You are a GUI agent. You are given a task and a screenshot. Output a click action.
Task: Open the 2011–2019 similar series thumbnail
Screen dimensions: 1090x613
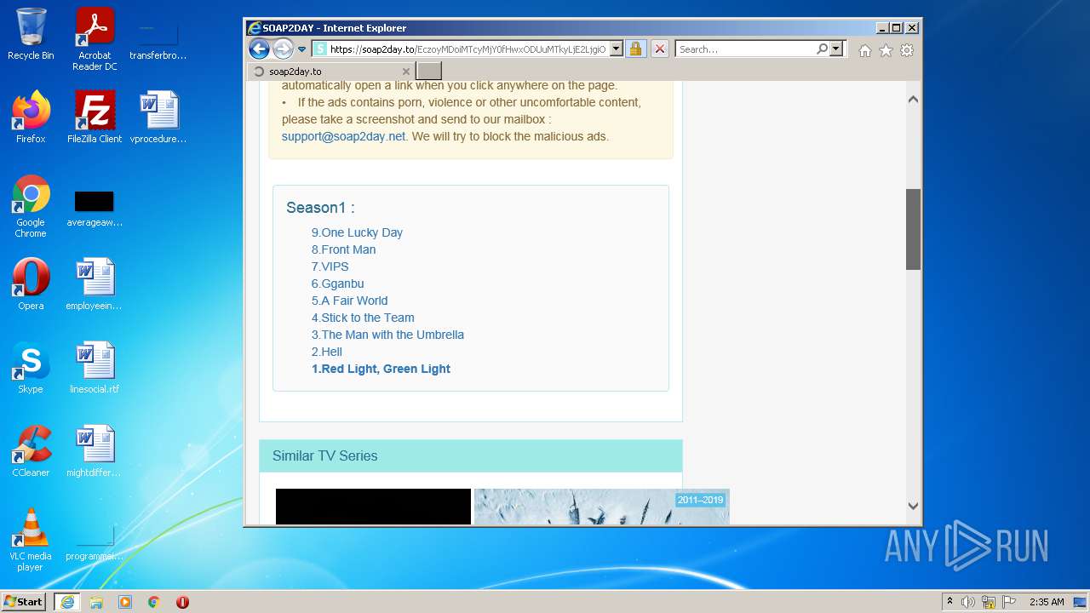tap(601, 507)
